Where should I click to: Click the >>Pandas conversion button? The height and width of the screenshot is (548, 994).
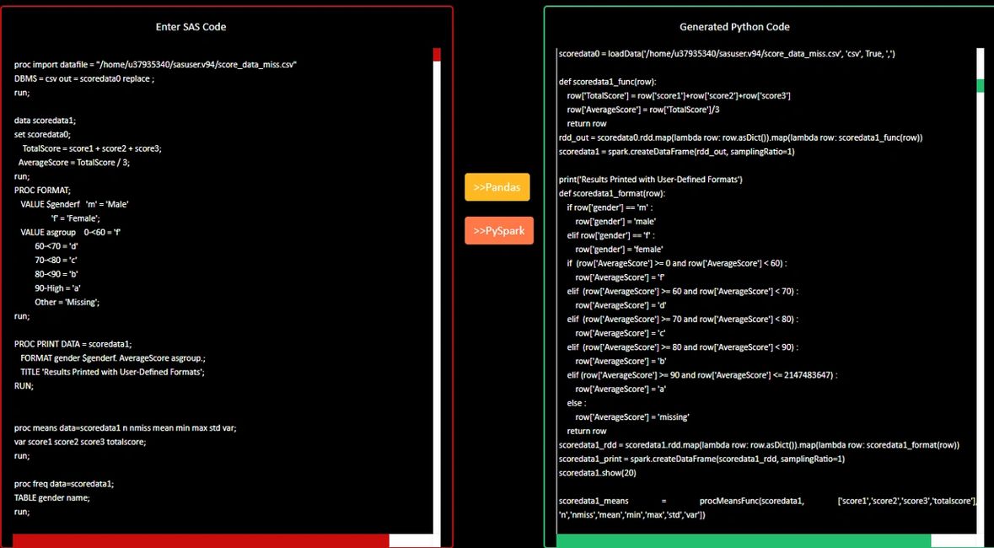(x=497, y=187)
